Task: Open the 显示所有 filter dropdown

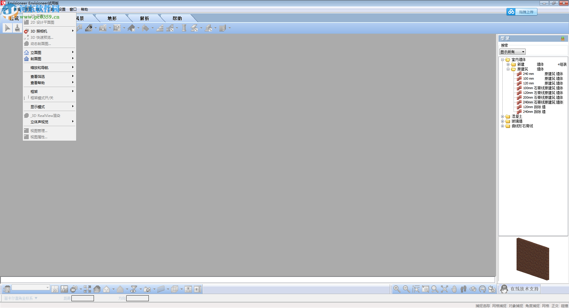Action: tap(513, 52)
